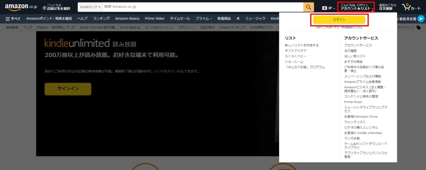Click the black tag icon after キャンペーン

(419, 27)
